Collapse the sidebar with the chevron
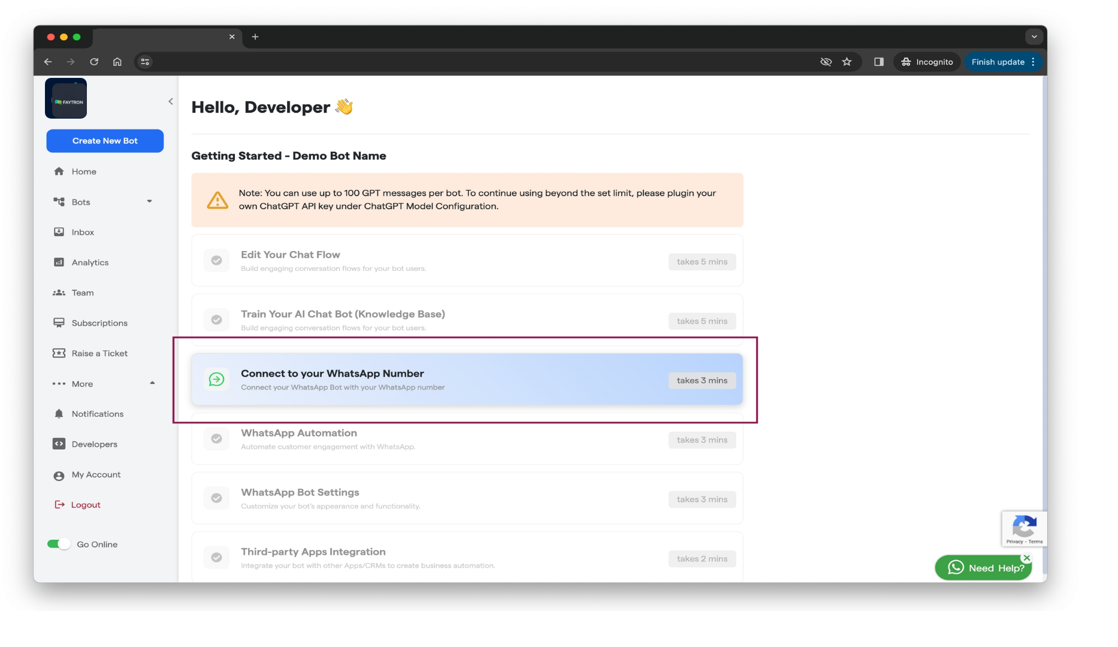The image size is (1118, 647). [x=171, y=101]
